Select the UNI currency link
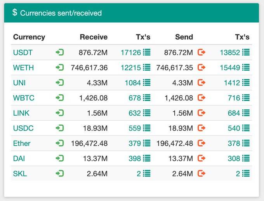This screenshot has width=264, height=201. click(19, 83)
